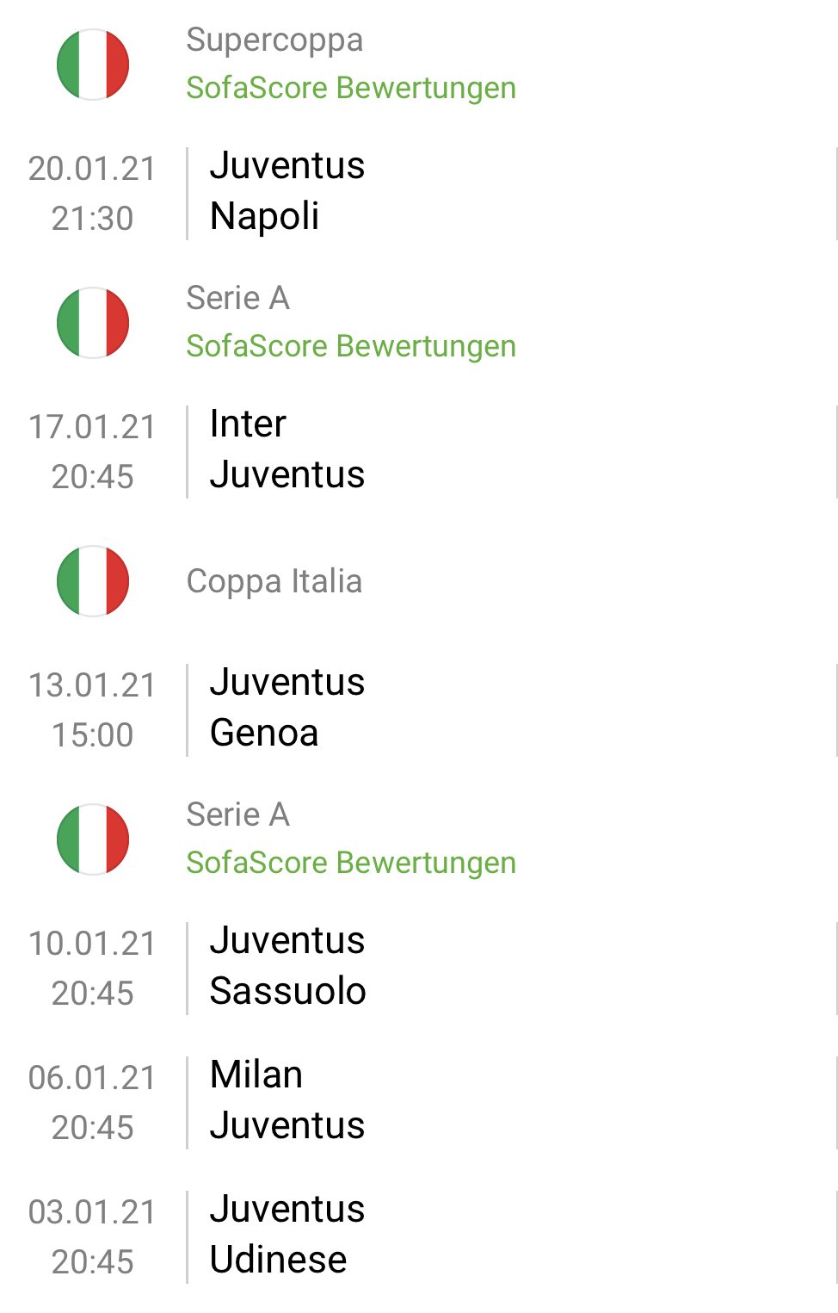Open the Juventus vs Udinese match
838x1313 pixels.
419,1236
